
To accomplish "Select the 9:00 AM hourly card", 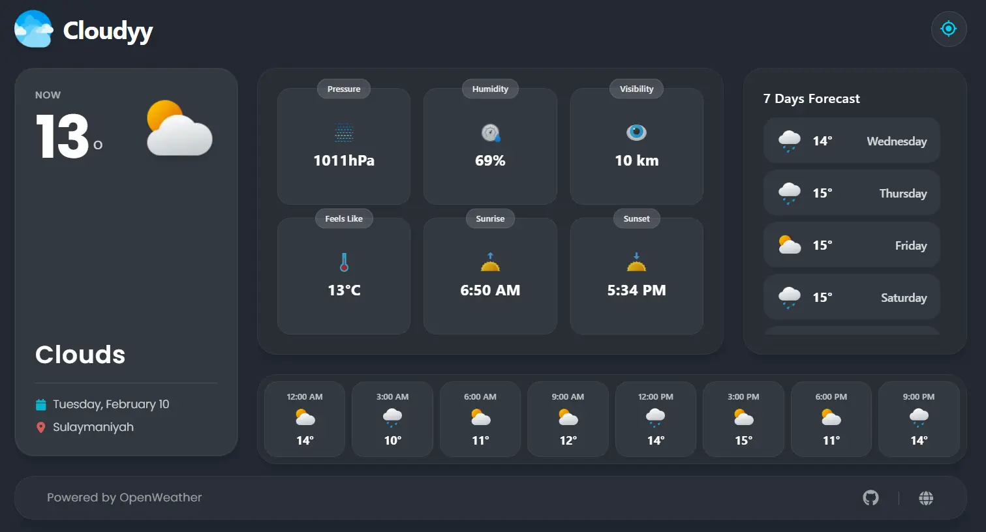I will pyautogui.click(x=568, y=419).
